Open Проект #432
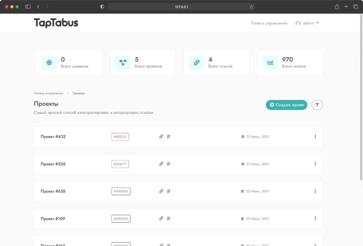Screen dimensions: 363x246 click(x=53, y=137)
